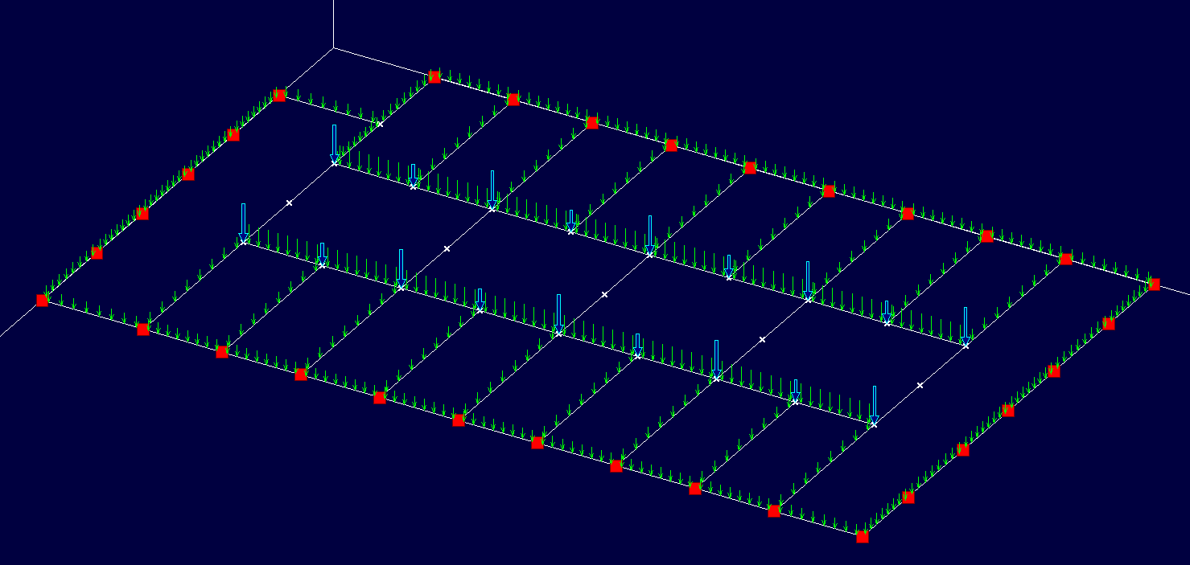Select the tall cyan point load at the right end of the front interior beam

point(875,404)
